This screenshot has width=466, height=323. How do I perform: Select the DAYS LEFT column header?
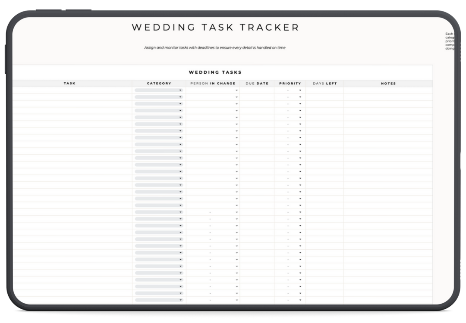click(x=324, y=84)
